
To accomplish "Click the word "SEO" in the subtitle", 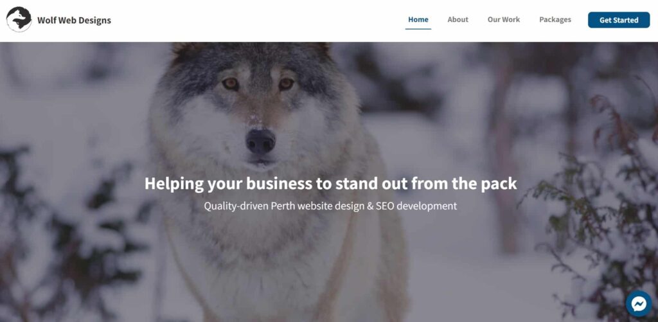I will coord(386,206).
